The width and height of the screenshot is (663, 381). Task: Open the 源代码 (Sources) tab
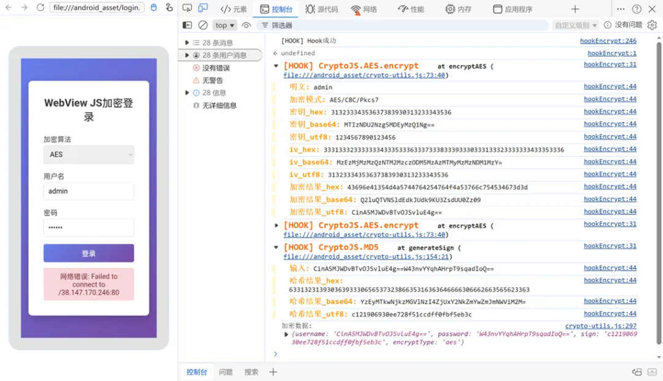point(322,9)
